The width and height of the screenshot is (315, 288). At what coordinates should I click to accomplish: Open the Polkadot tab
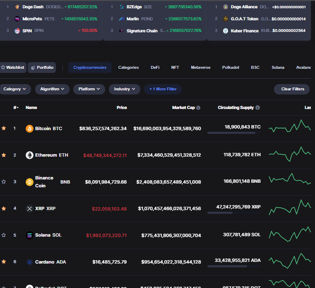point(231,68)
